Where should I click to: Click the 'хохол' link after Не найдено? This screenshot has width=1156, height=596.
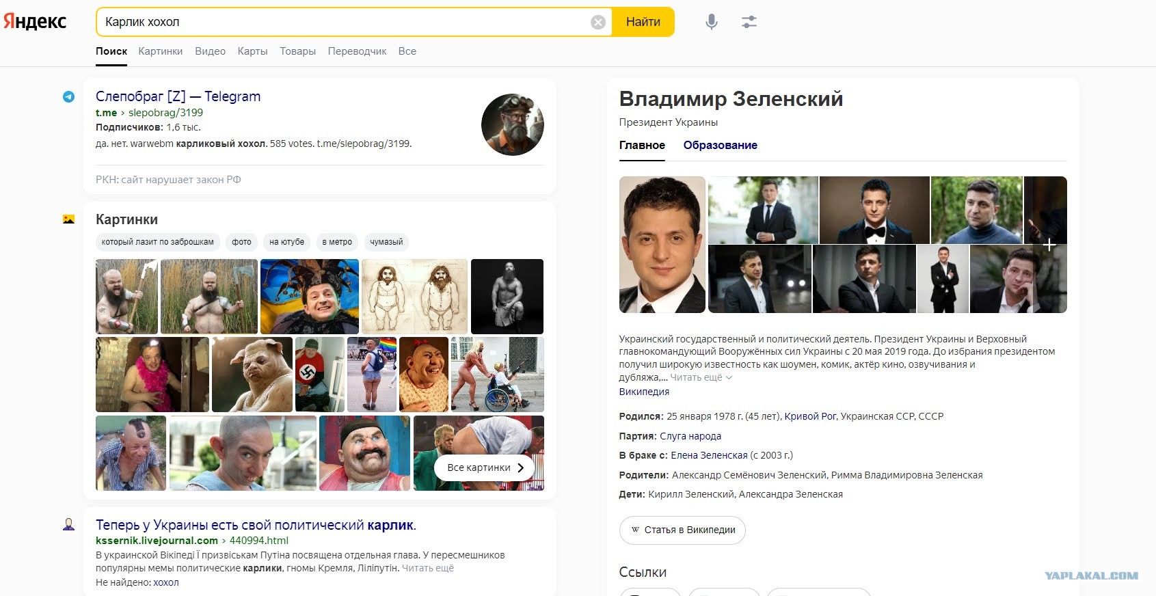click(166, 582)
